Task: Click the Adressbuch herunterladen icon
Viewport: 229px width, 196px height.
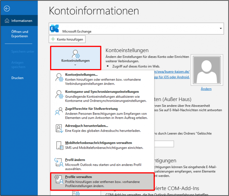Action: 59,128
